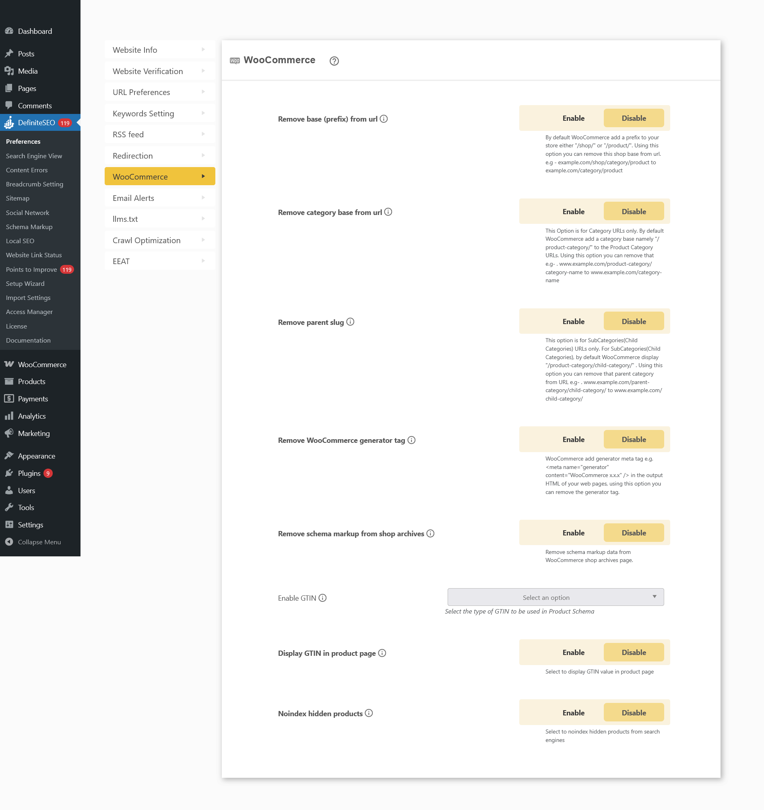Select the Appearance brush icon
The height and width of the screenshot is (810, 764).
[x=9, y=455]
